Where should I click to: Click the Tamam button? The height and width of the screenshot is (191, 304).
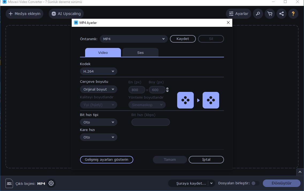(x=170, y=160)
